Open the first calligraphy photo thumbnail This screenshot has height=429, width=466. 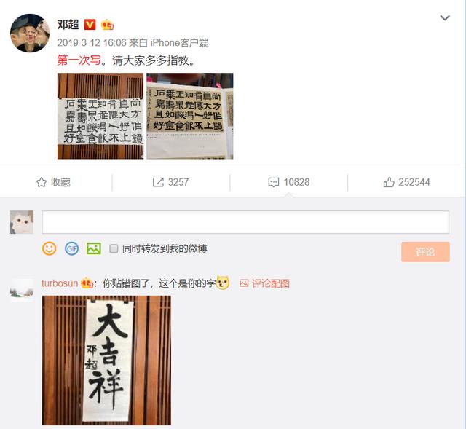click(100, 116)
